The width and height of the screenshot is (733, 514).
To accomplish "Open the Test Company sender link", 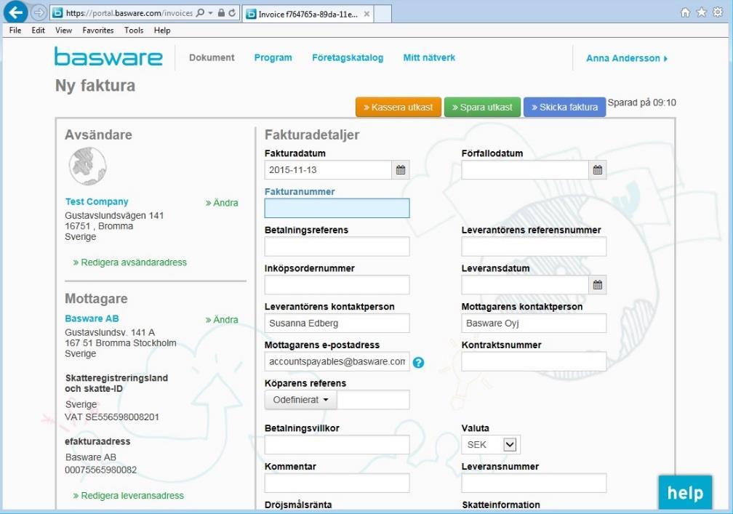I will (x=97, y=202).
